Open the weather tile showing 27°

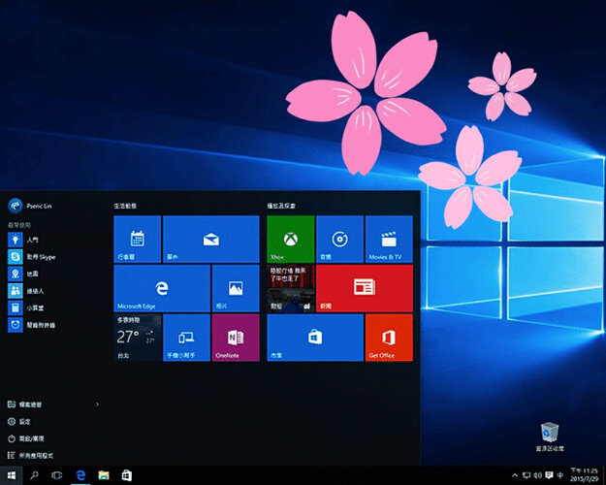(x=138, y=338)
